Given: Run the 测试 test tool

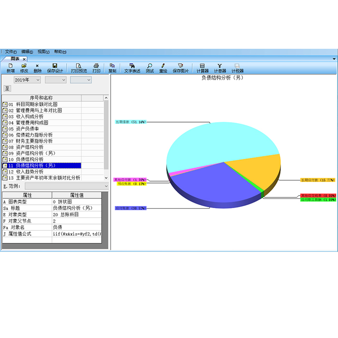Looking at the screenshot, I should tap(150, 68).
